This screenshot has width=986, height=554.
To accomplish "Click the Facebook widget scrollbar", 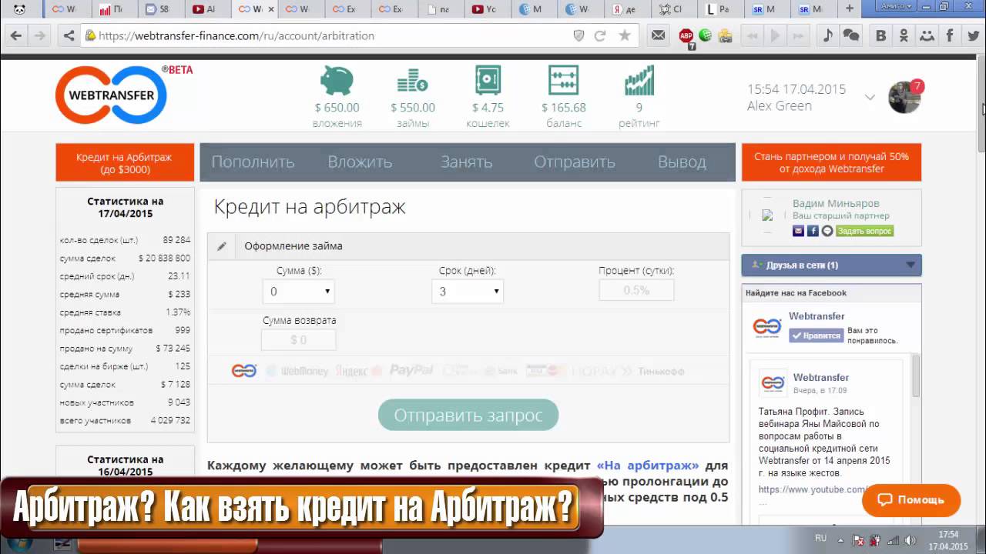I will click(x=916, y=377).
